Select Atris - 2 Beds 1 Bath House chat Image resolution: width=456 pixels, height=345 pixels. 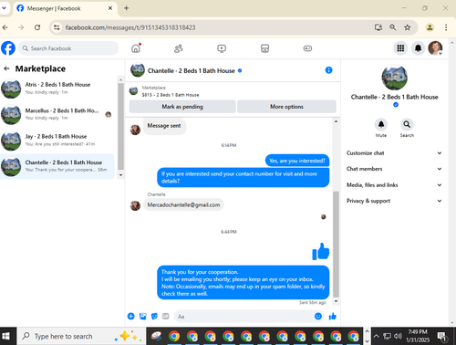pos(57,89)
